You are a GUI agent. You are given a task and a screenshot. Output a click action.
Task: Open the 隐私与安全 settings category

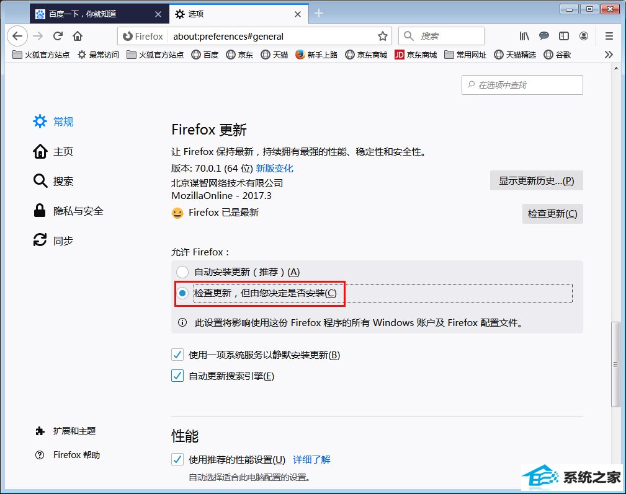click(x=68, y=211)
